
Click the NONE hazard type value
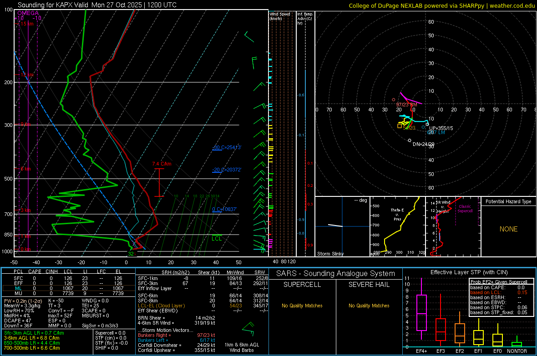pyautogui.click(x=508, y=229)
